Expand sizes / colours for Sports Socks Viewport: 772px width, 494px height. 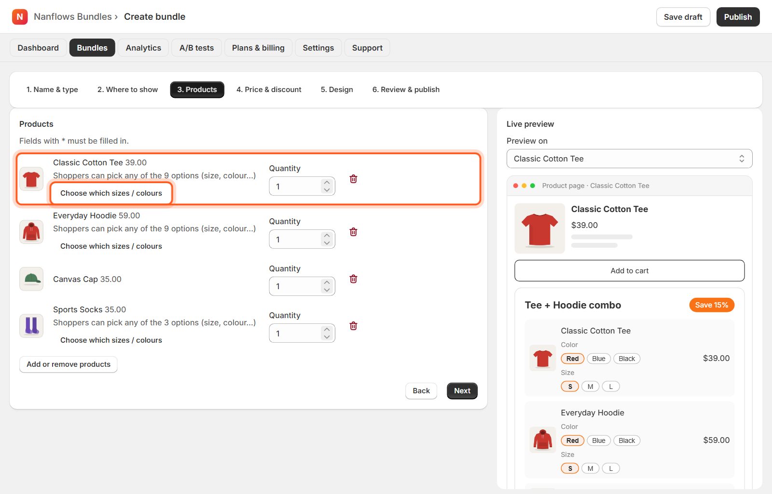coord(111,340)
